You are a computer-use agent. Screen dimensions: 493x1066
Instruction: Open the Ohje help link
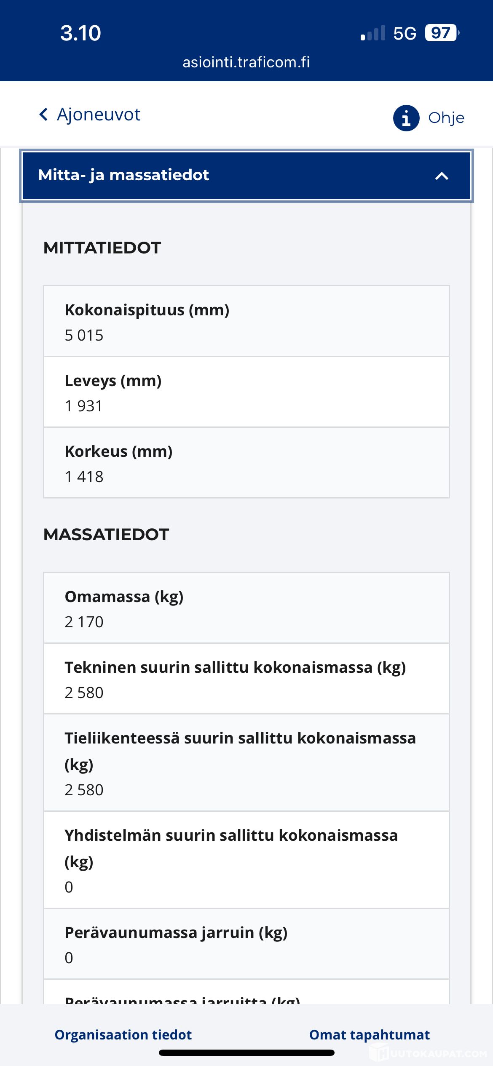tap(446, 118)
